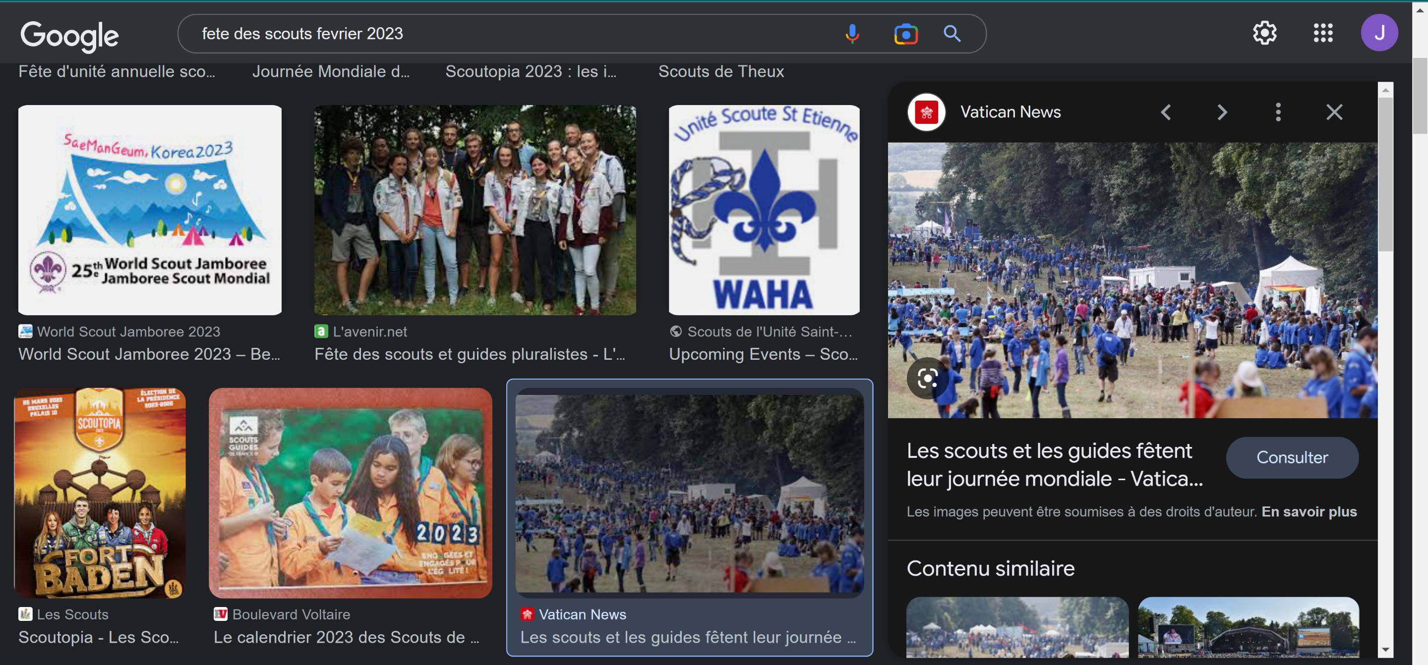
Task: Click preview panel scrollbar down arrow
Action: coord(1385,650)
